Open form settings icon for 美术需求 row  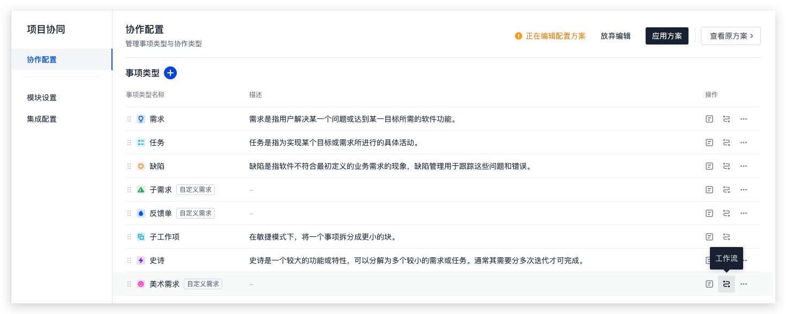tap(709, 284)
